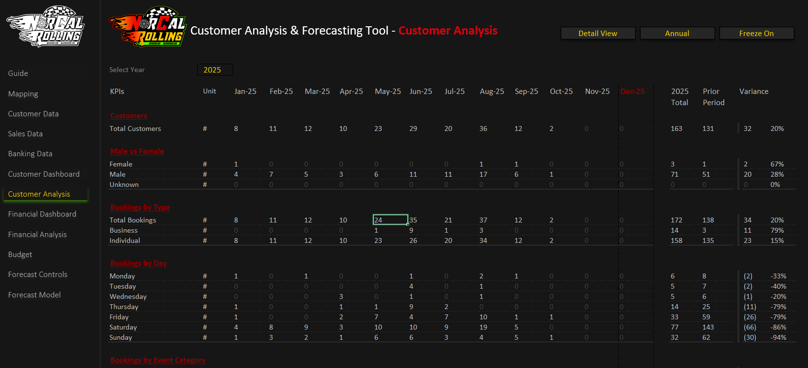Click the Bookings by Type heading
Image resolution: width=808 pixels, height=368 pixels.
[140, 207]
